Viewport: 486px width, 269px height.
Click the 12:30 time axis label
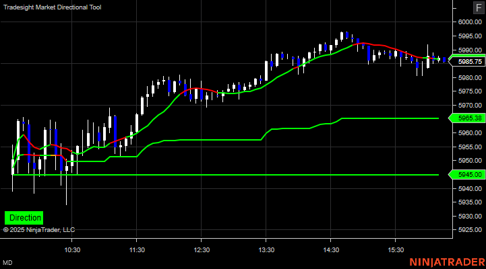[x=202, y=249]
